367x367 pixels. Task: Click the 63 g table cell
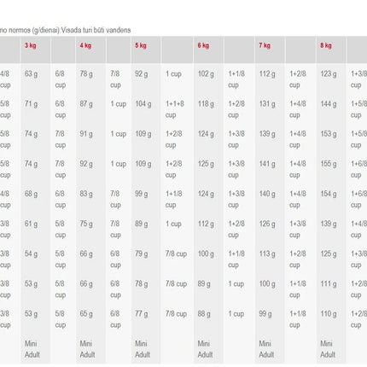click(x=31, y=74)
